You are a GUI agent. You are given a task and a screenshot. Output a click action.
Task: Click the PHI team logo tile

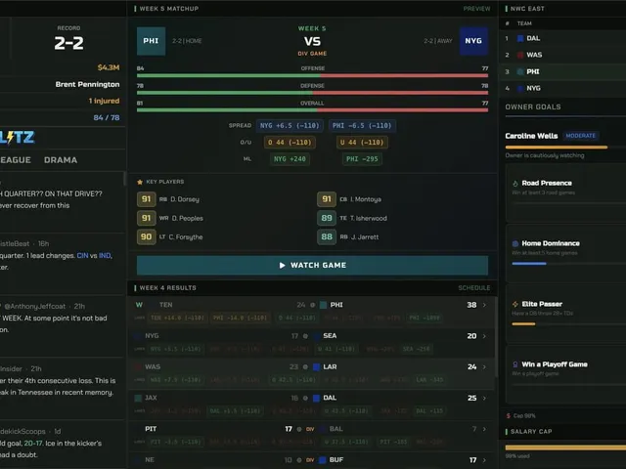[x=151, y=41]
